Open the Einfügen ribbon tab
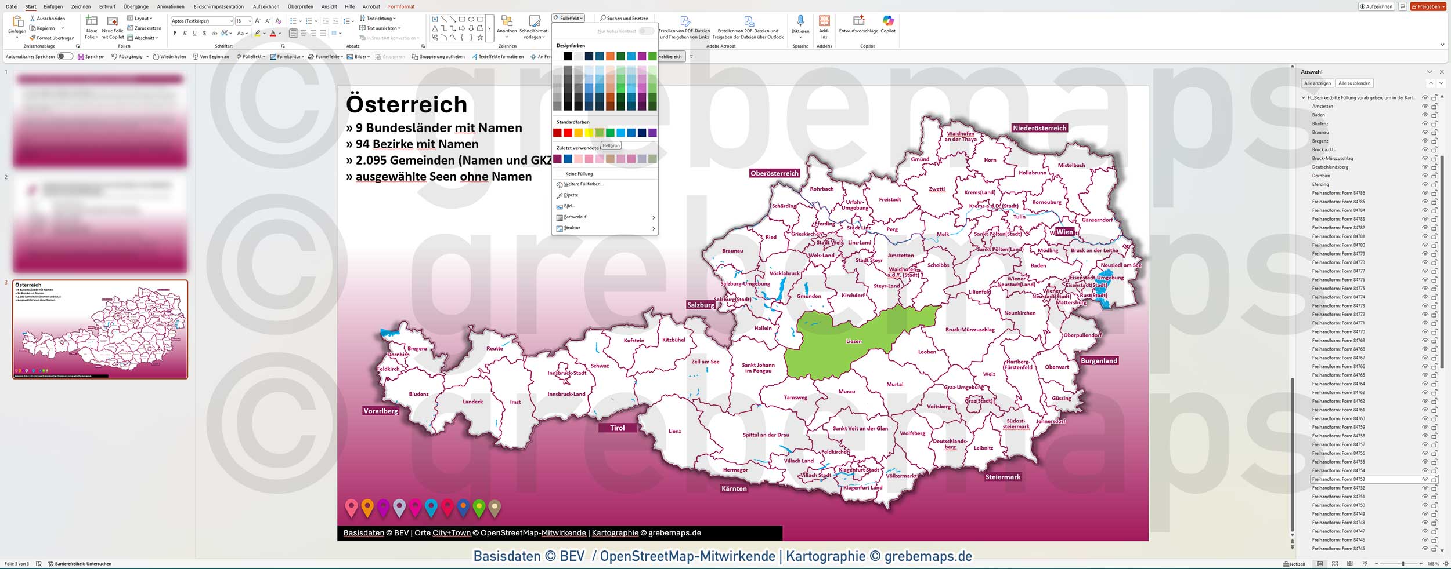The width and height of the screenshot is (1451, 569). 54,6
